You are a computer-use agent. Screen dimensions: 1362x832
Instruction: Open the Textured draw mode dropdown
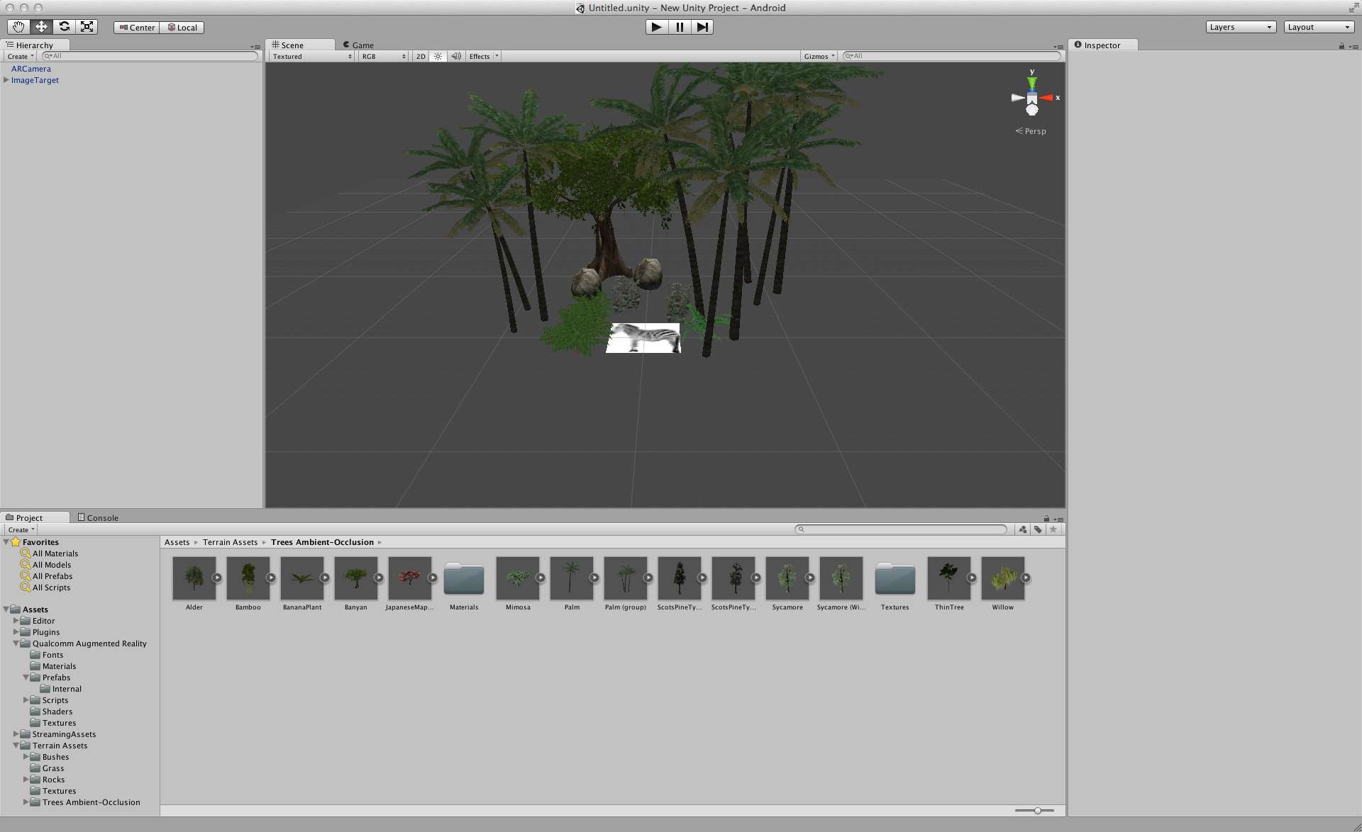(x=311, y=56)
